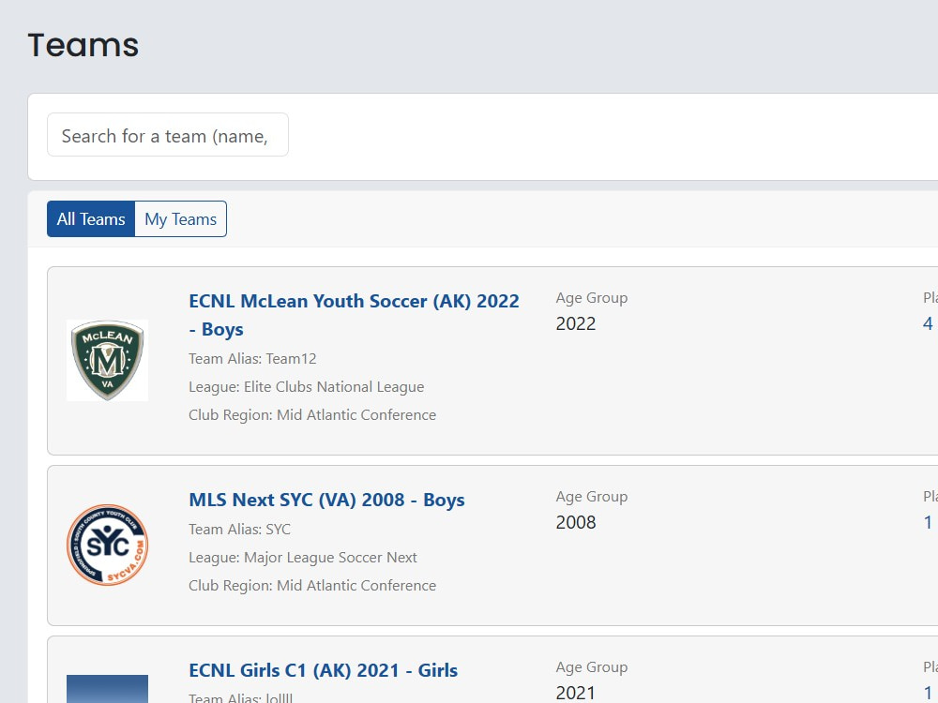The image size is (938, 703).
Task: Click the SYC circular club logo
Action: tap(107, 545)
